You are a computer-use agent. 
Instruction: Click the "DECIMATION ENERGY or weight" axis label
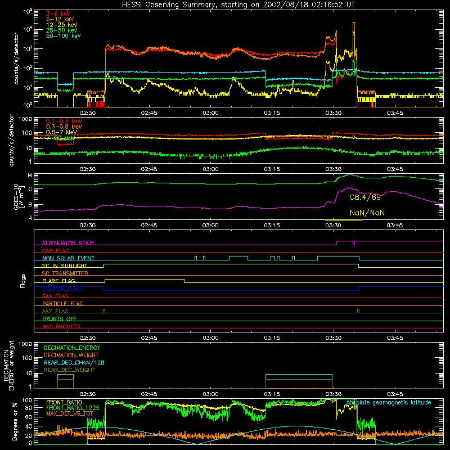point(8,365)
